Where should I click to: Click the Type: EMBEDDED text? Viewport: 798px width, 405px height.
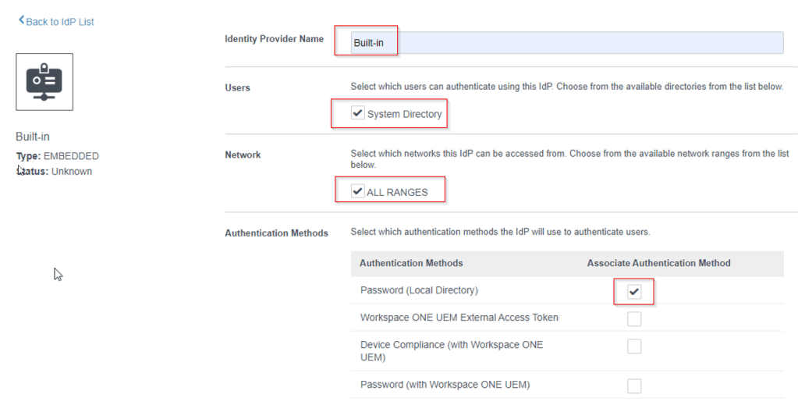(x=57, y=156)
